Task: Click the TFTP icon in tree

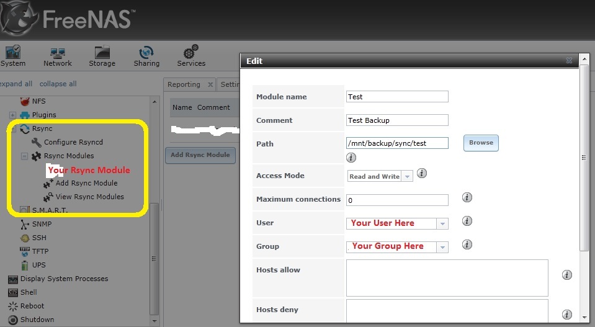Action: coord(25,251)
